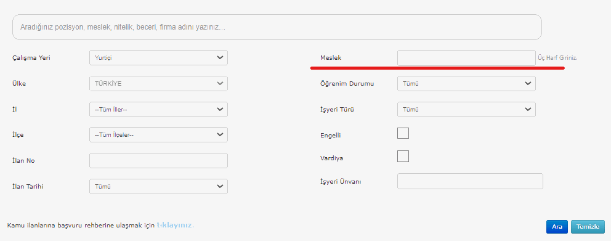Open the İl Tüm İller dropdown
The width and height of the screenshot is (611, 241).
pos(158,110)
